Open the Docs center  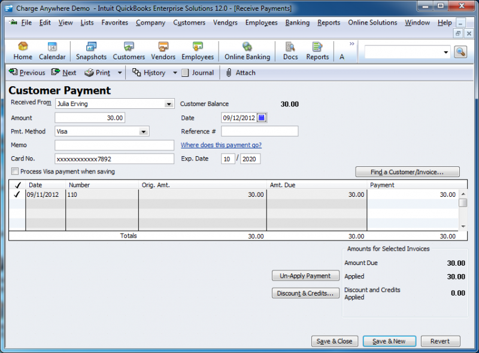tap(290, 51)
